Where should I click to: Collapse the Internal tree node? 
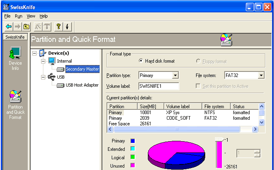pos(43,61)
